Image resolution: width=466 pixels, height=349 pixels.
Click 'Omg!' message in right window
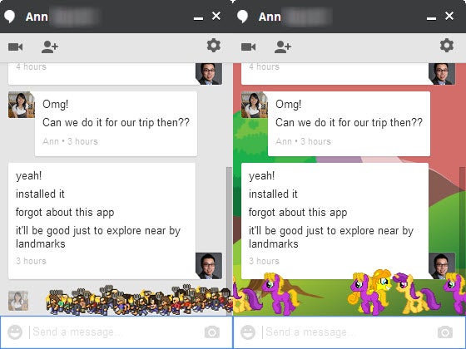coord(288,104)
